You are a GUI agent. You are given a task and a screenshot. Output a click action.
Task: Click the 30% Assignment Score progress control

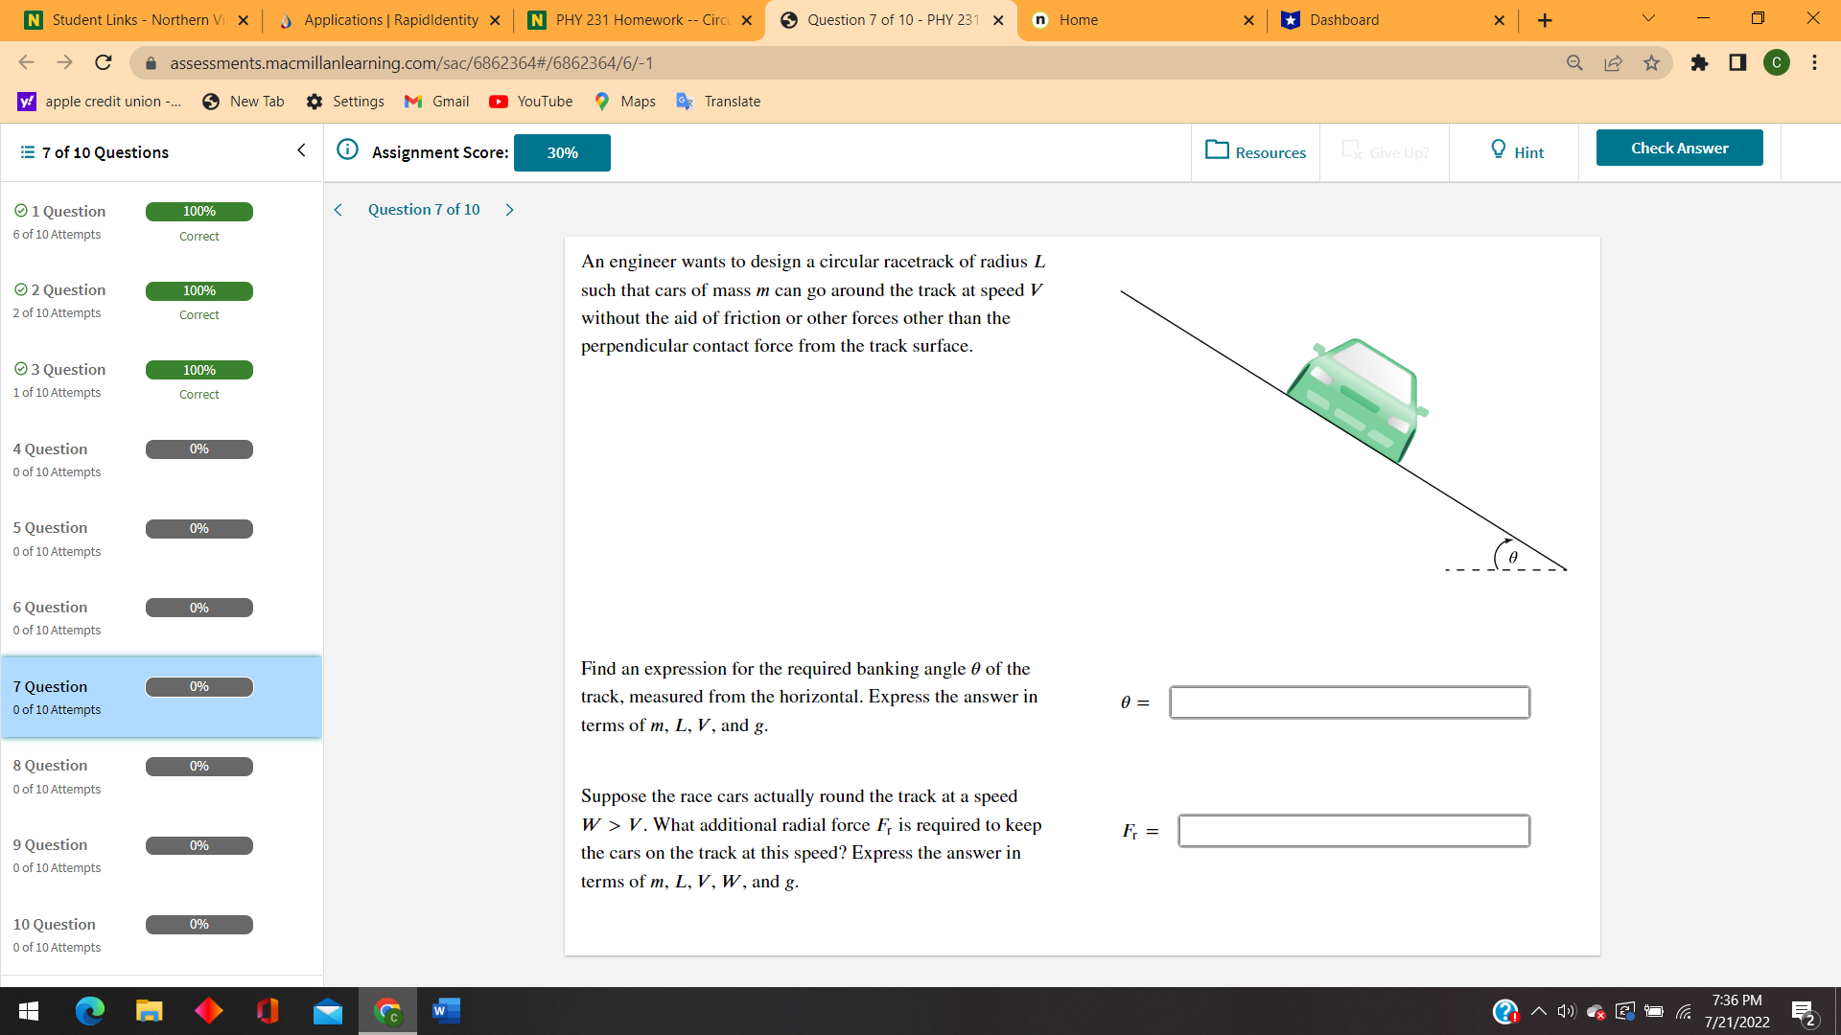click(562, 152)
